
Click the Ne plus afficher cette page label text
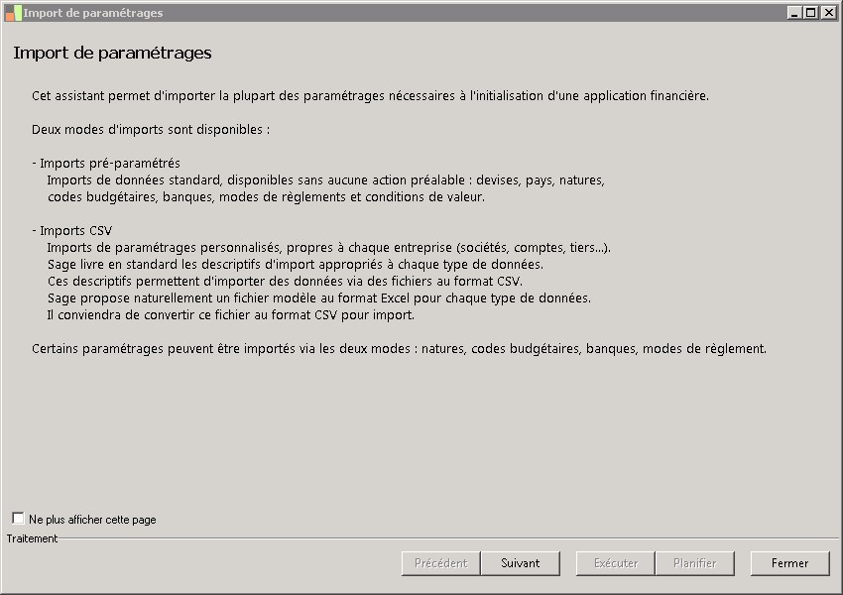(92, 520)
